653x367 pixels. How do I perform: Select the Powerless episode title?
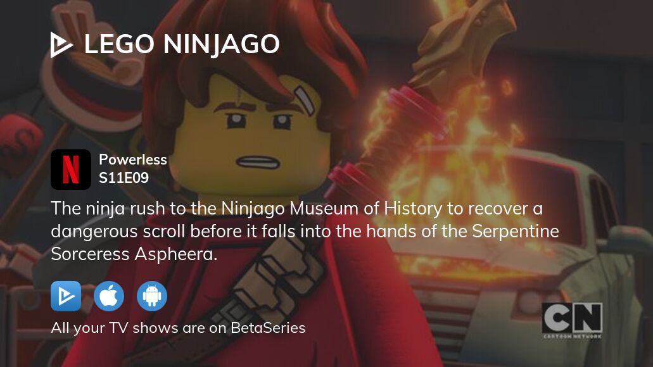coord(133,159)
